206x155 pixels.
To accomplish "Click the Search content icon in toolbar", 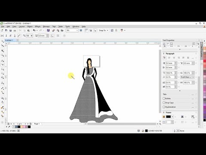I will click(48, 30).
